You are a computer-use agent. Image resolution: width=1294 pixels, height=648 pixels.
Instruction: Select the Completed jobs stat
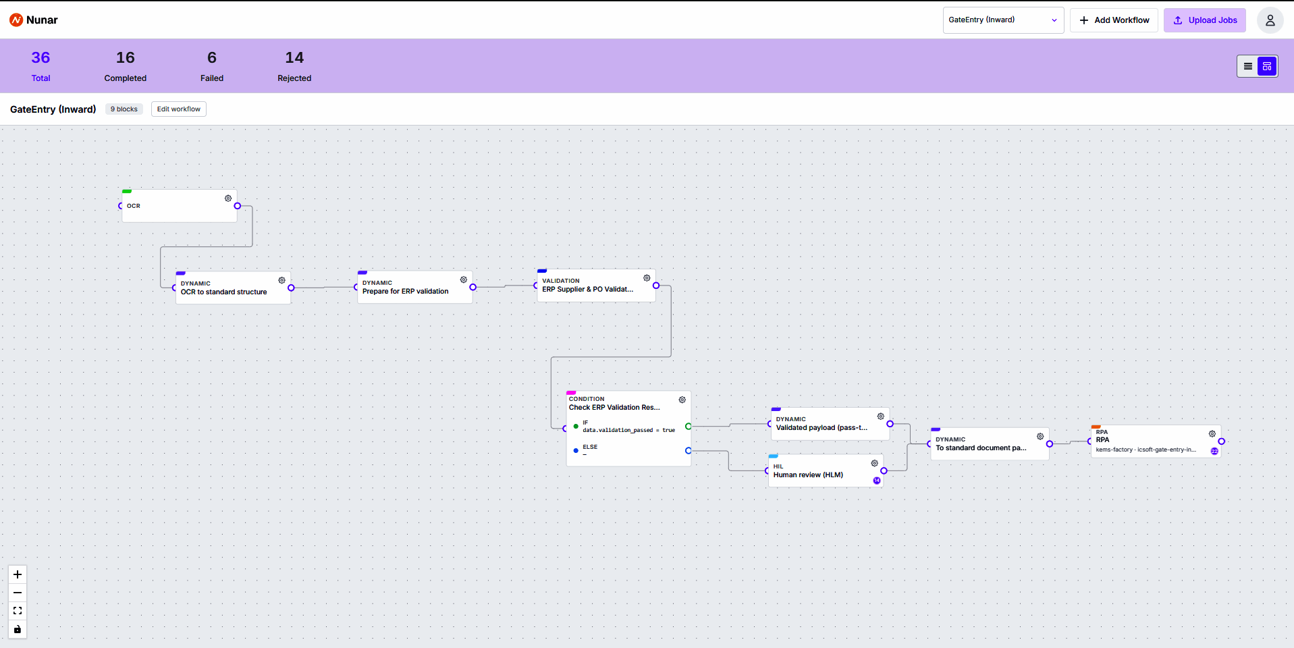click(126, 66)
